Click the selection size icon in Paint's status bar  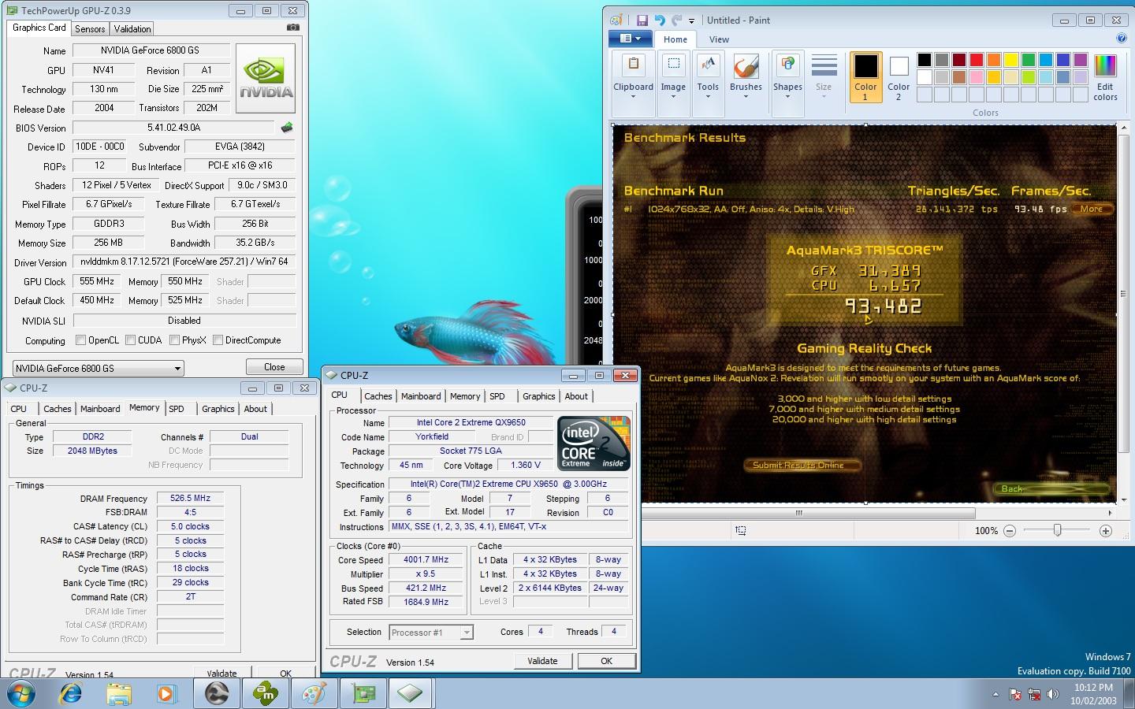tap(741, 531)
